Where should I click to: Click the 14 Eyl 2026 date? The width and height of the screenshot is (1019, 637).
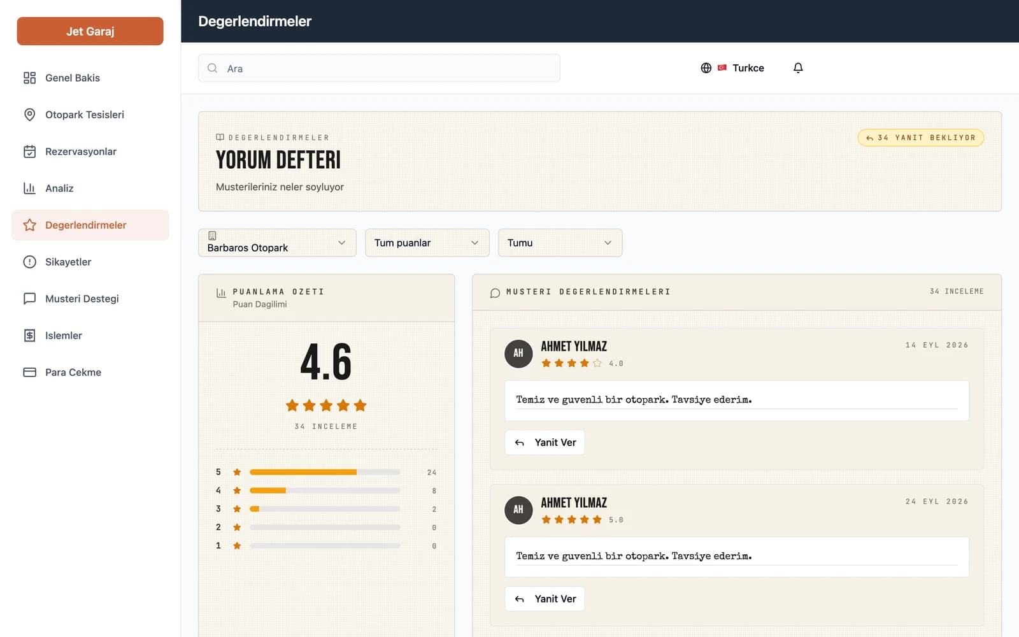(x=937, y=345)
